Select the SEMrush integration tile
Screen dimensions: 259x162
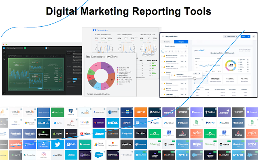(99, 123)
